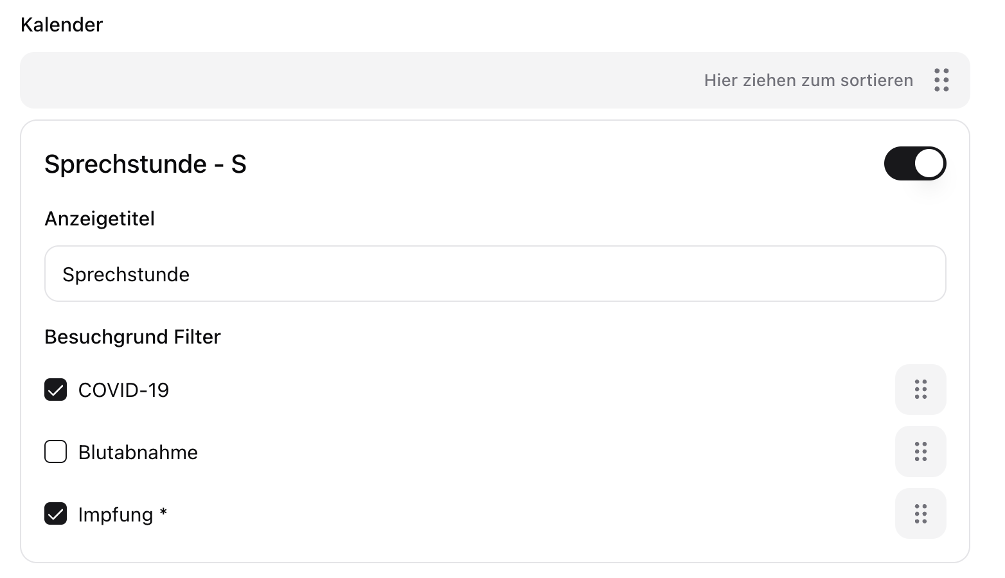Click the 'Sprechstunde - S' heading

coord(145,164)
